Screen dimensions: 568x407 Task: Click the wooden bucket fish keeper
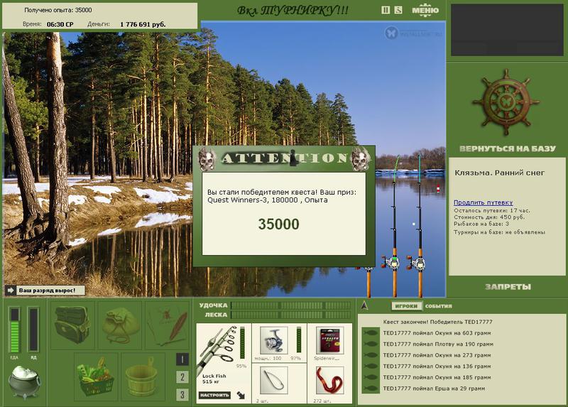(143, 376)
